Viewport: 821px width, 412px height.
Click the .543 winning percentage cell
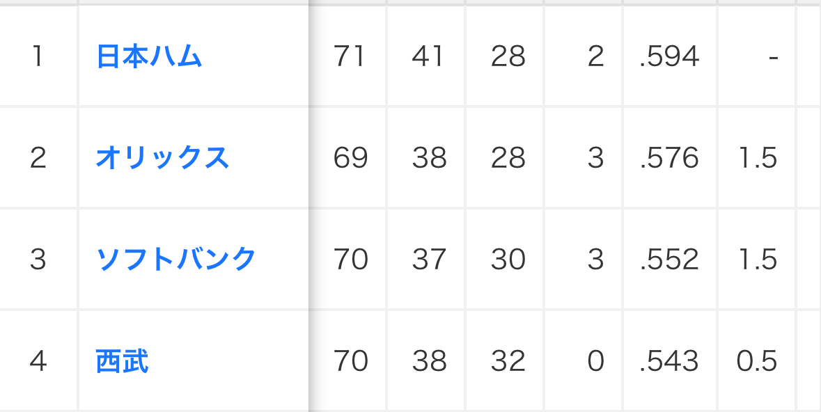668,361
